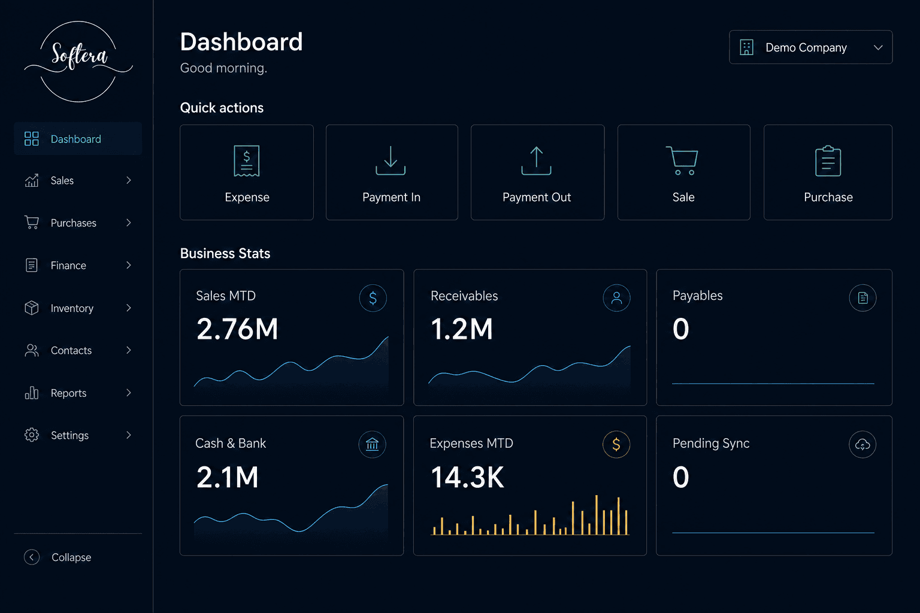Click the Expense receipt icon
This screenshot has height=613, width=920.
click(x=247, y=161)
